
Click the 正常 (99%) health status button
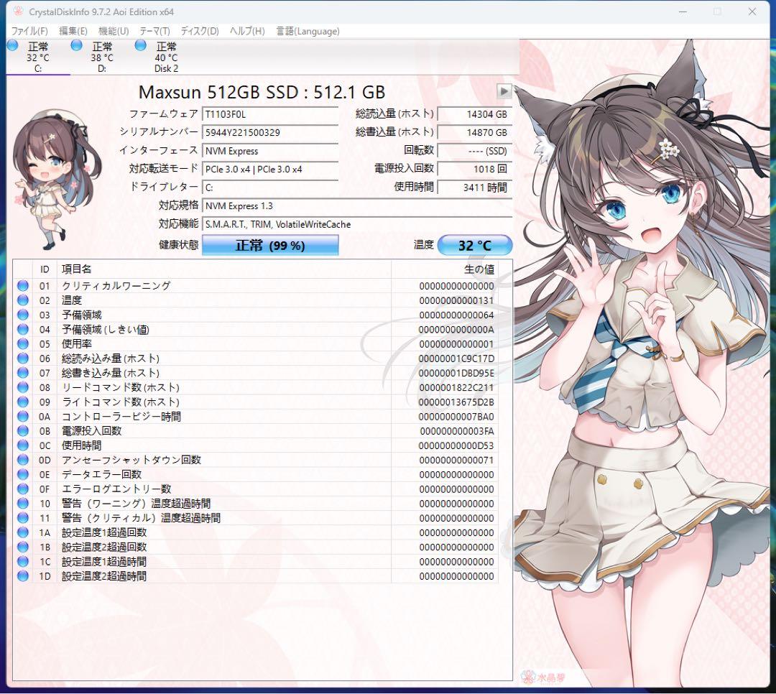(270, 245)
